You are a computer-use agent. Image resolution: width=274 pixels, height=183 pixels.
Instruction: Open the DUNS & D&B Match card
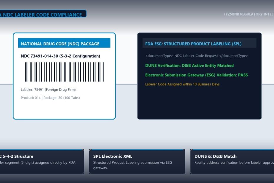(x=232, y=161)
